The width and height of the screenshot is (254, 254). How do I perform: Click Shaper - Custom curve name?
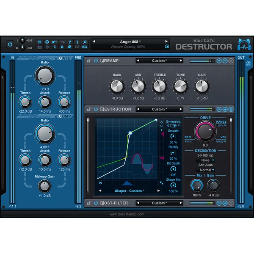pos(129,191)
